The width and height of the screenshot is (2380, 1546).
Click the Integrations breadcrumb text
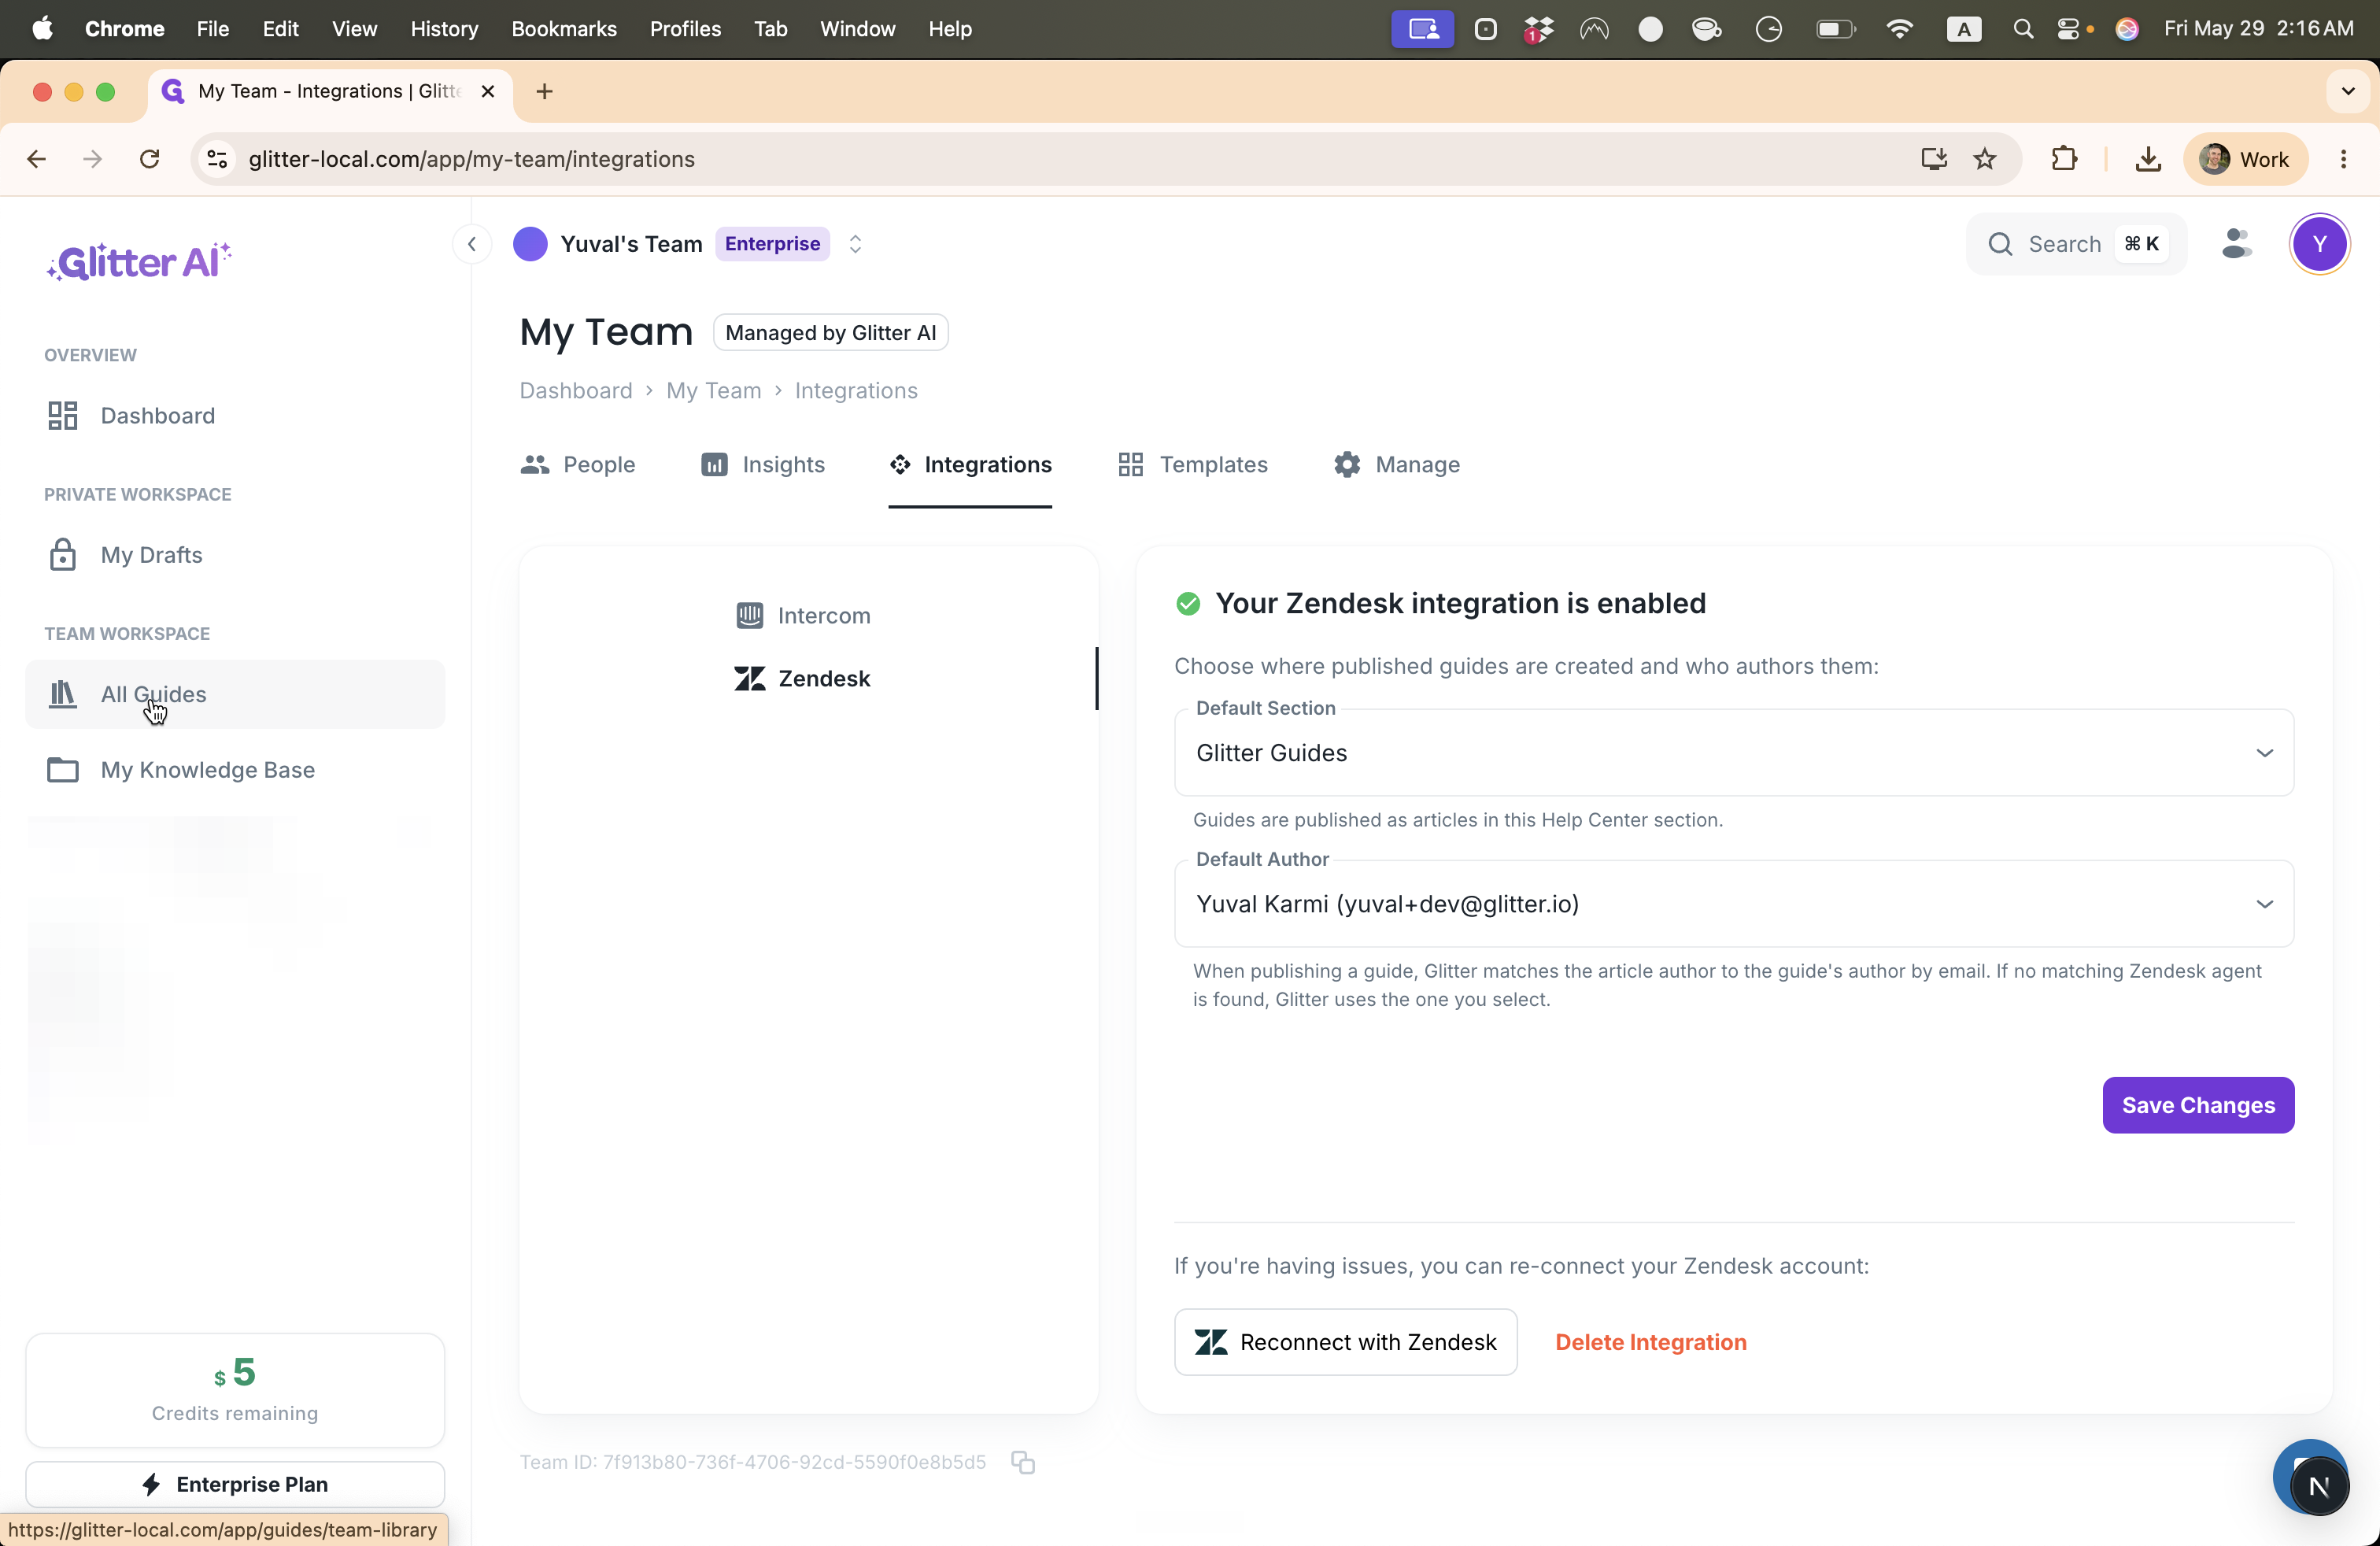(x=856, y=391)
